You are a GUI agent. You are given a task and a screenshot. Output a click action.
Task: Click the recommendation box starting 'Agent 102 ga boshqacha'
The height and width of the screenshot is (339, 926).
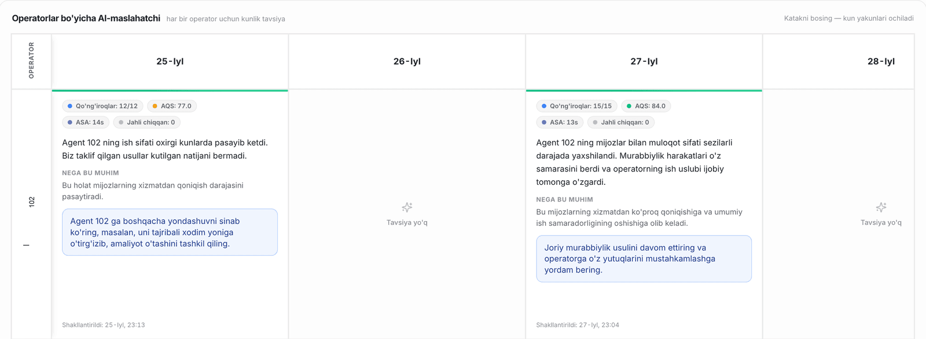[x=170, y=232]
